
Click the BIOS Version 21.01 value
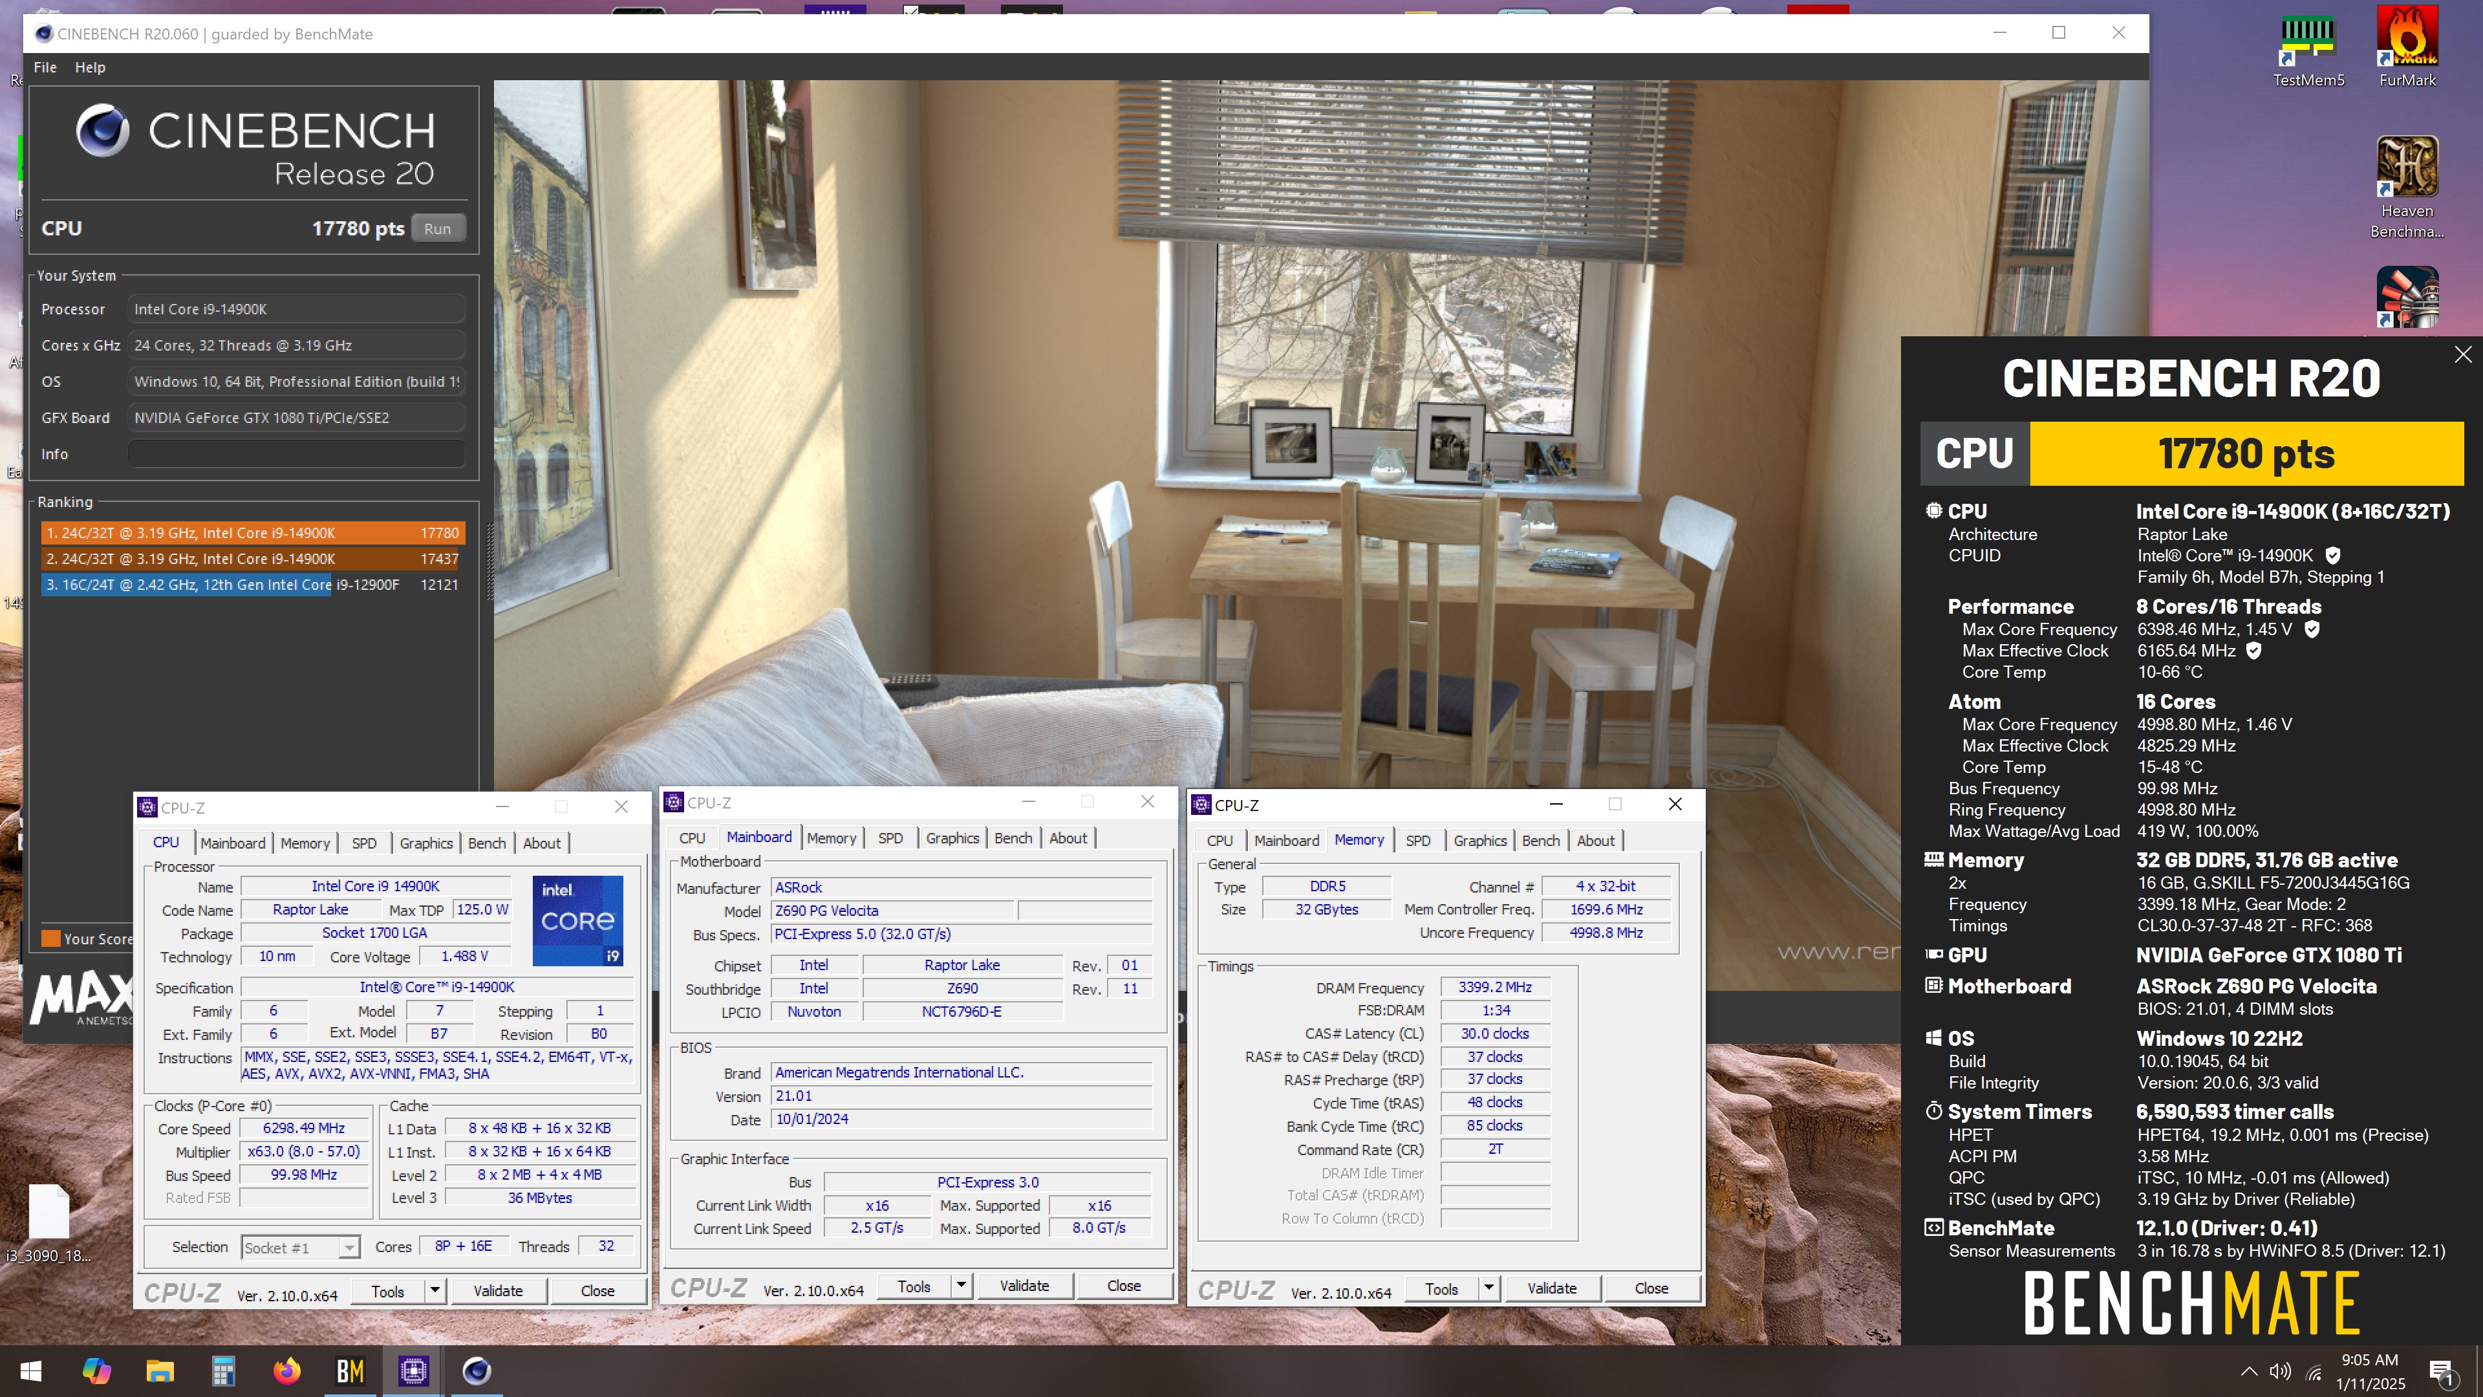pos(961,1096)
